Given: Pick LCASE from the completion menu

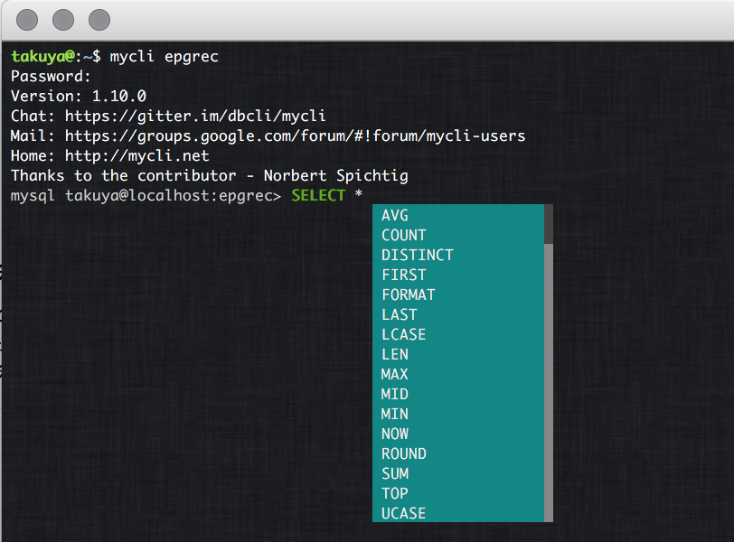Looking at the screenshot, I should click(458, 334).
